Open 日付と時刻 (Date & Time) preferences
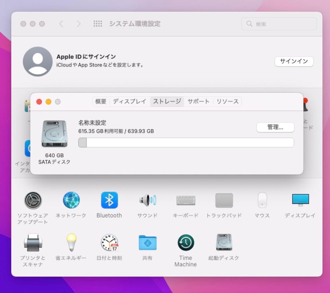The width and height of the screenshot is (330, 293). point(109,242)
